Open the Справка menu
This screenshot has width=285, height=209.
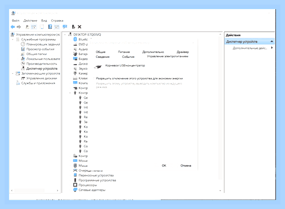(x=57, y=21)
